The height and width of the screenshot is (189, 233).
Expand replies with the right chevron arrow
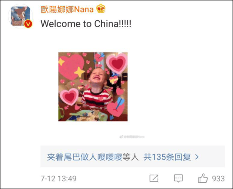click(197, 157)
